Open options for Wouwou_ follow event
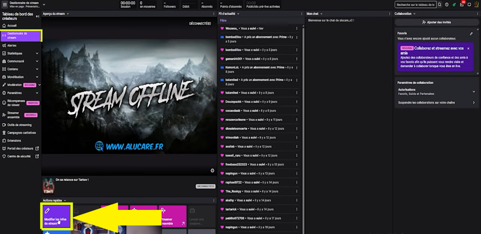The width and height of the screenshot is (481, 234). coord(297,28)
